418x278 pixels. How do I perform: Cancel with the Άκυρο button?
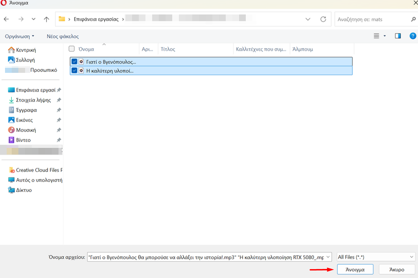pos(397,270)
